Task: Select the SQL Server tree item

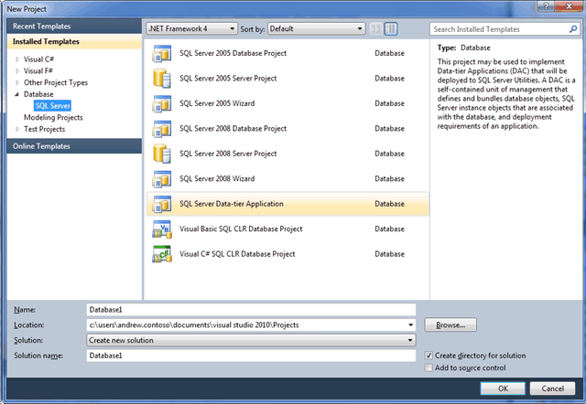Action: (x=52, y=106)
